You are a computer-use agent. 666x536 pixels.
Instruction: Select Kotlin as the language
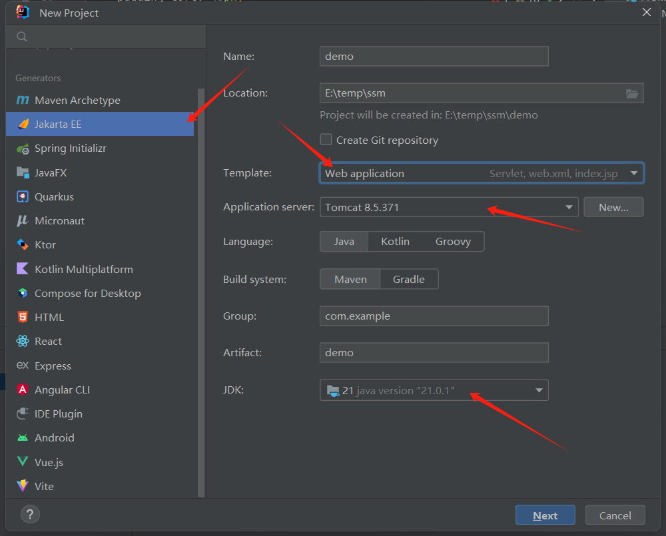pyautogui.click(x=395, y=242)
